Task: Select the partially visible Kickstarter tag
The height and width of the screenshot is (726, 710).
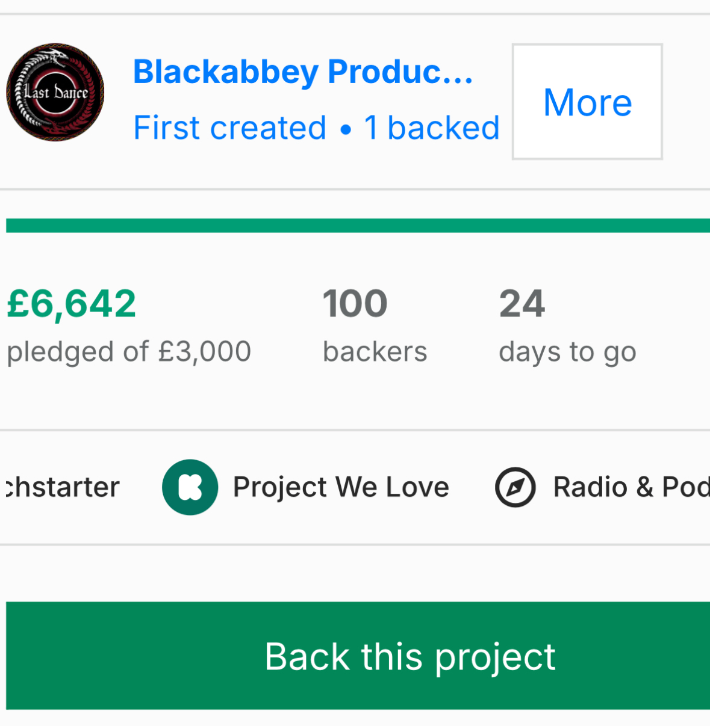Action: pos(63,487)
